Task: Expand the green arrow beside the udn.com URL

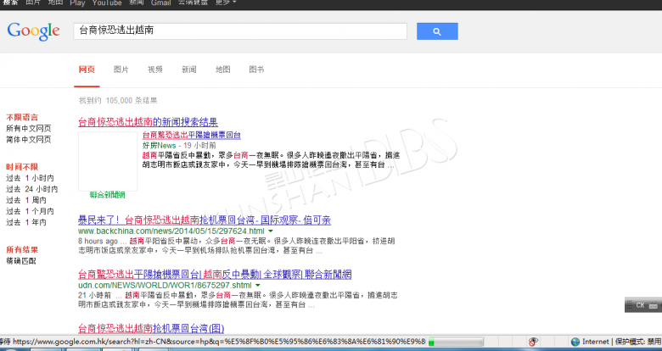Action: (x=257, y=285)
